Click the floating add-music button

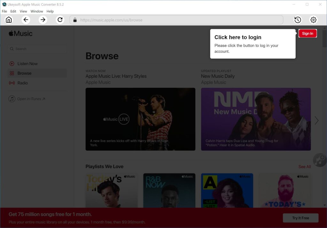[x=320, y=160]
